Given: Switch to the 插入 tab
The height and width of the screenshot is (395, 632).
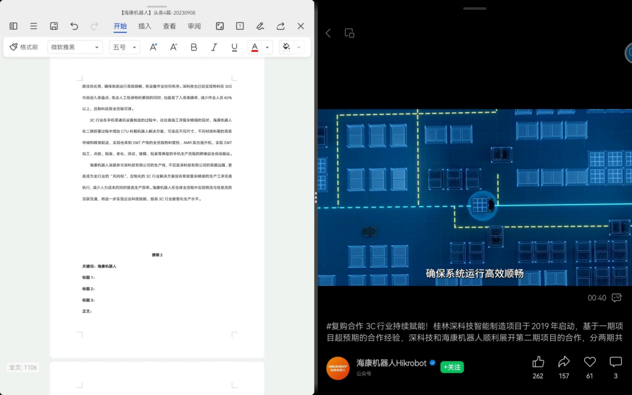Looking at the screenshot, I should (145, 26).
